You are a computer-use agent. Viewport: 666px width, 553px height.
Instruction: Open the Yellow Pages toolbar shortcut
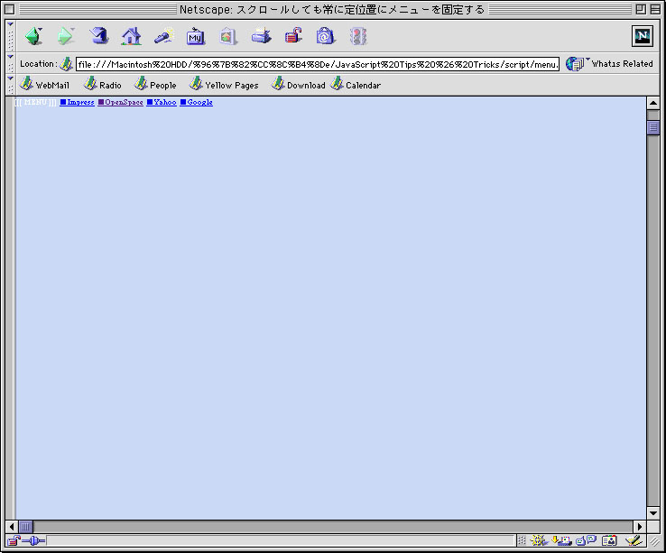click(224, 84)
